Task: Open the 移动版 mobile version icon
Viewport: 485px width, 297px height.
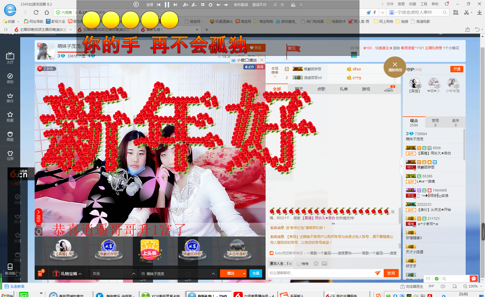Action: click(x=10, y=269)
